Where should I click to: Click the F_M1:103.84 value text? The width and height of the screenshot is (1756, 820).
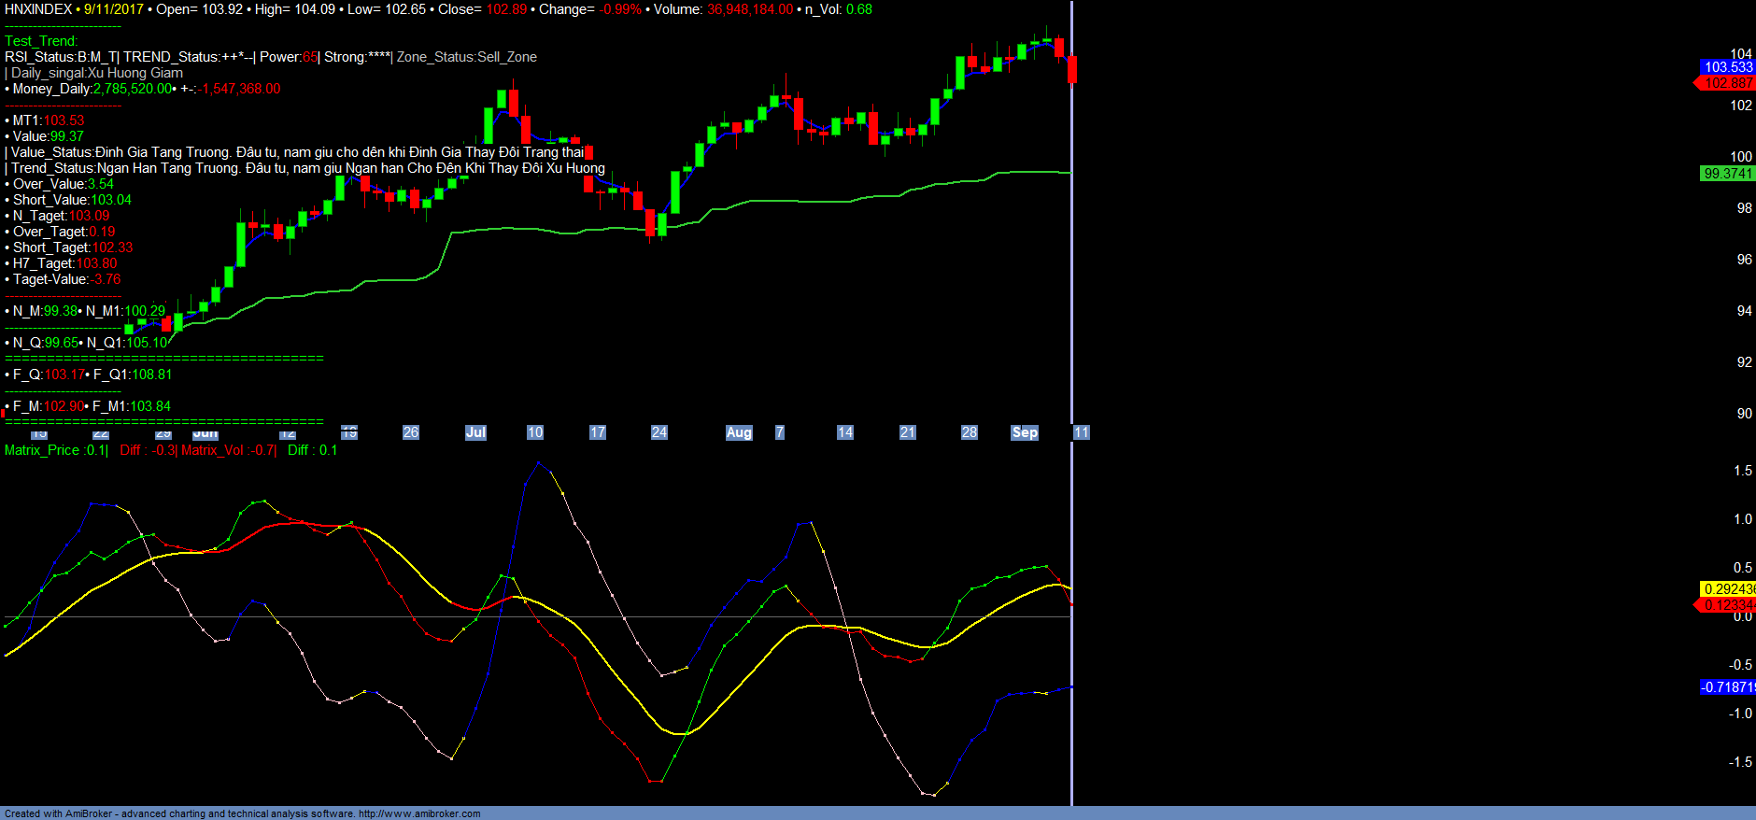pyautogui.click(x=132, y=406)
